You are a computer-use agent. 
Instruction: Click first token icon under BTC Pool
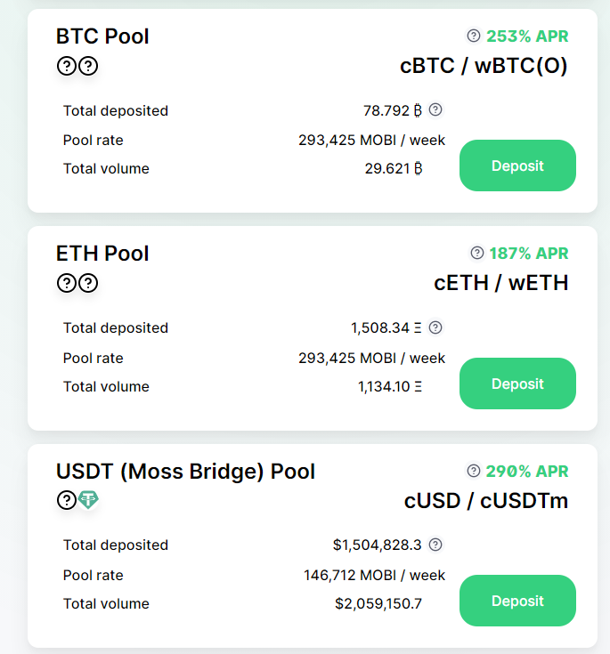click(66, 66)
